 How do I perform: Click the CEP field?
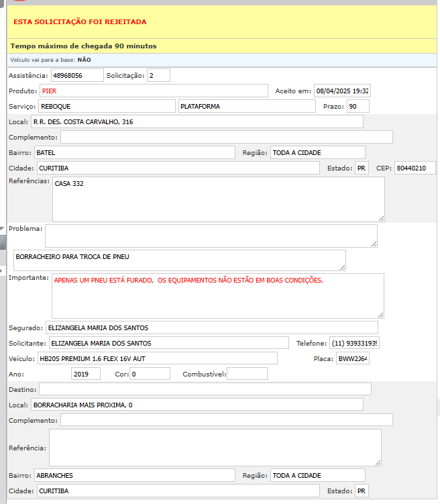coord(415,168)
